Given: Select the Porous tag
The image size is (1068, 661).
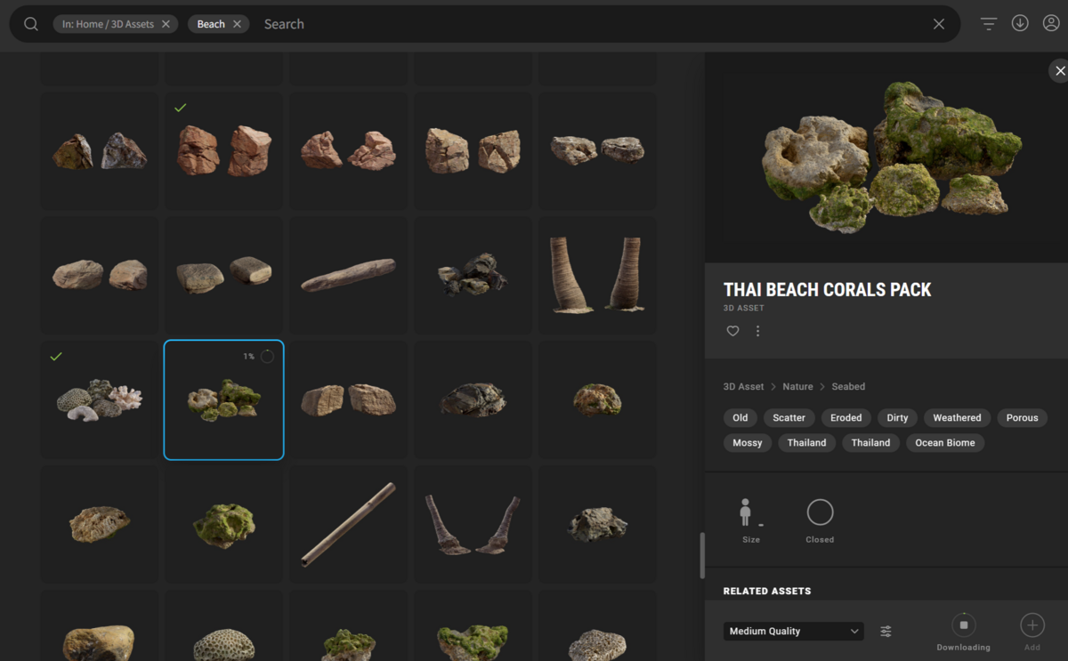Looking at the screenshot, I should coord(1022,417).
